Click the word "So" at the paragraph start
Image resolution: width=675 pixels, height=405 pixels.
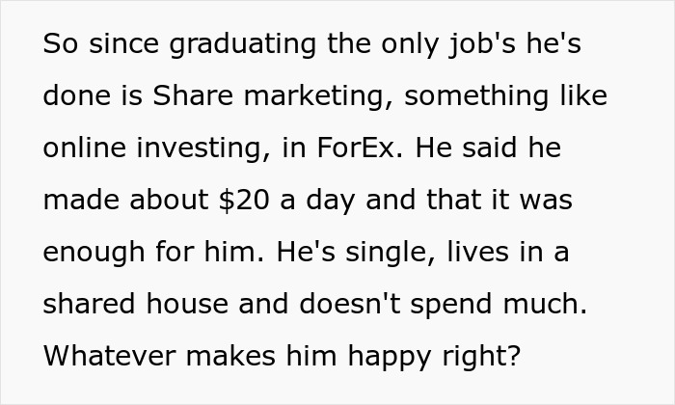click(59, 45)
